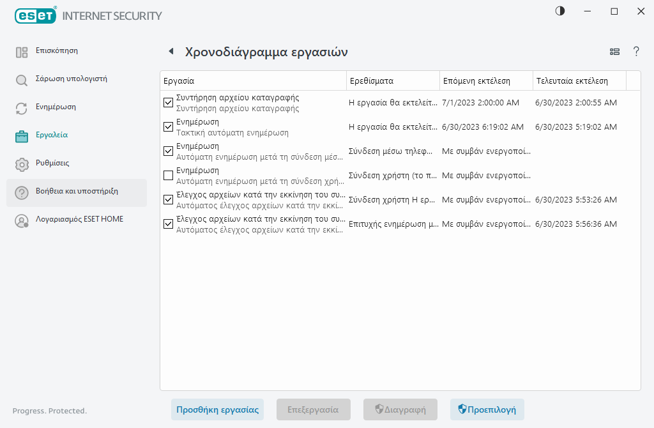
Task: Click the Επισκόπηση overview icon in sidebar
Action: (x=22, y=52)
